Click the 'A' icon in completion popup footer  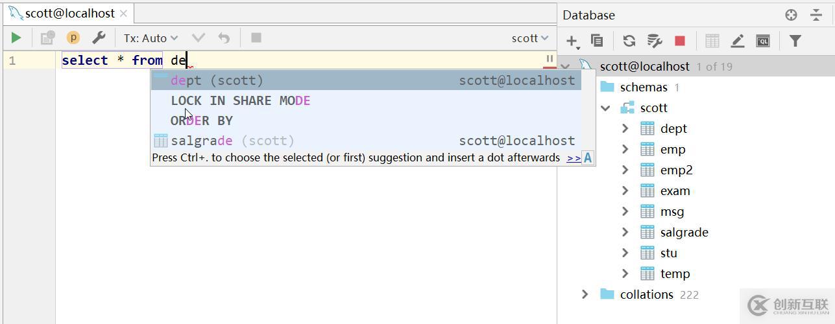(588, 157)
